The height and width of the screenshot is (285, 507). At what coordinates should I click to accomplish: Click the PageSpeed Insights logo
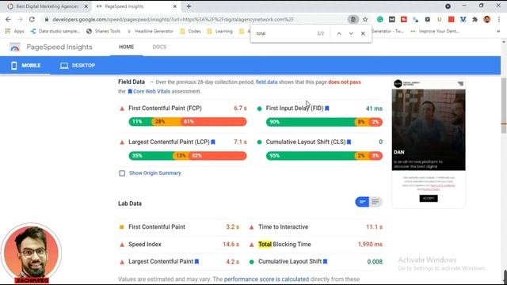[14, 47]
